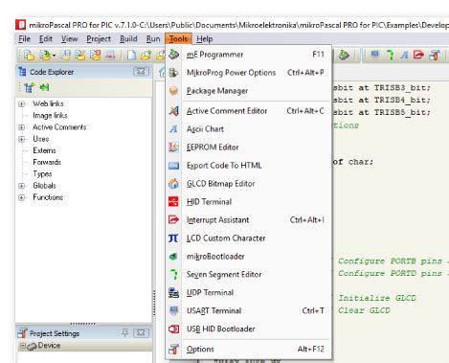This screenshot has height=363, width=449.
Task: Close the Code Explorer panel
Action: point(141,72)
